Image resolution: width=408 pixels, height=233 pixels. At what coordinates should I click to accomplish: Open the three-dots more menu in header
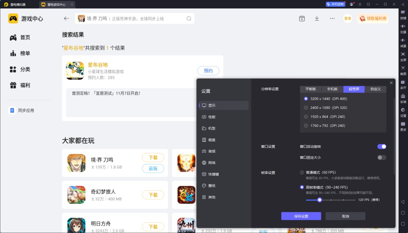coord(332,18)
